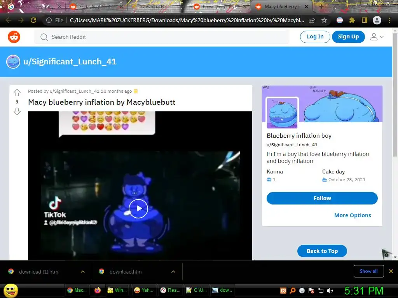398x298 pixels.
Task: Click poster name in 'Posted by' line
Action: click(74, 91)
